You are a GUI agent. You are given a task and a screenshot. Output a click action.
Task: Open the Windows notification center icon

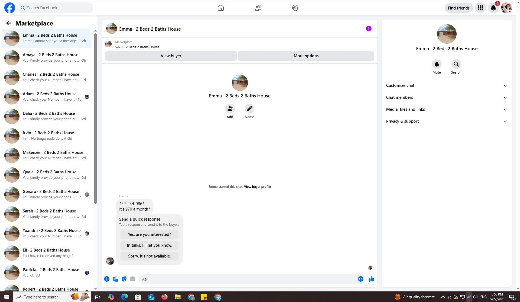point(512,297)
